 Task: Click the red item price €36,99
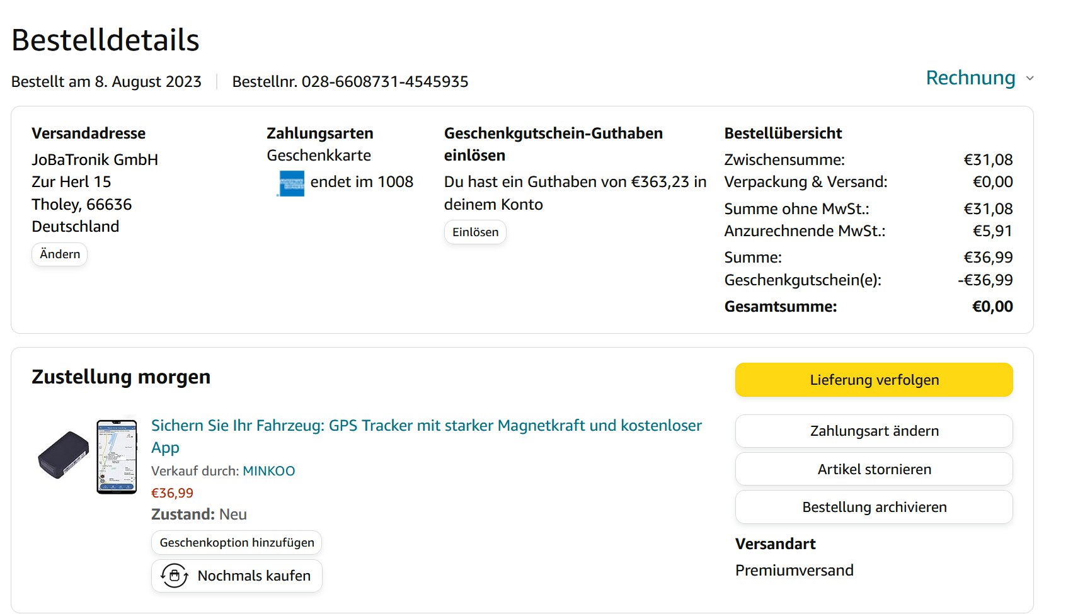[172, 493]
